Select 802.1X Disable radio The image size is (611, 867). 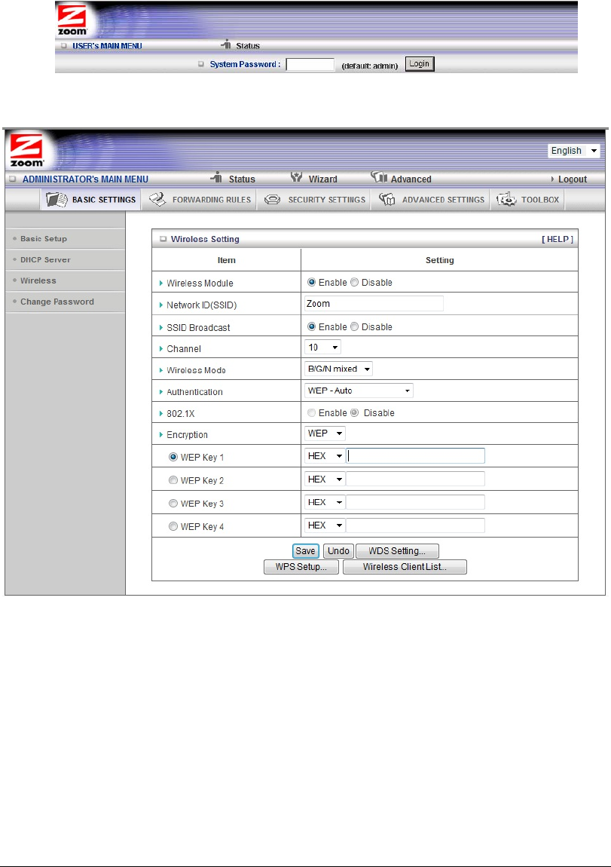point(355,413)
